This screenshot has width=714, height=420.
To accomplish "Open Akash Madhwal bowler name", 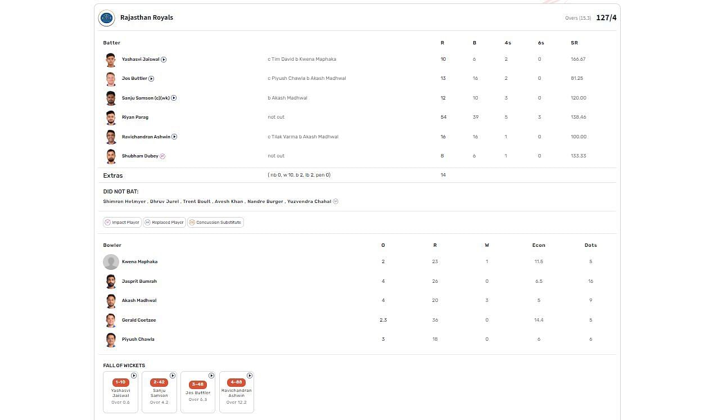I will (x=139, y=301).
